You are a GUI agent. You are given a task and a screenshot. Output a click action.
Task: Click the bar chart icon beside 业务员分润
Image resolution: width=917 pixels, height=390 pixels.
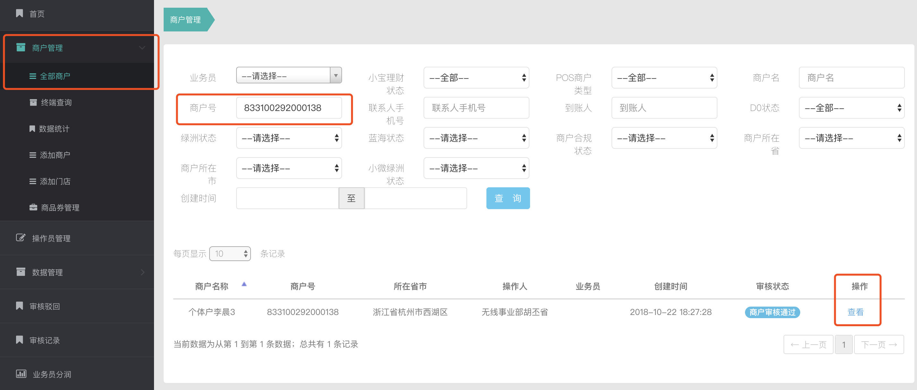point(21,374)
